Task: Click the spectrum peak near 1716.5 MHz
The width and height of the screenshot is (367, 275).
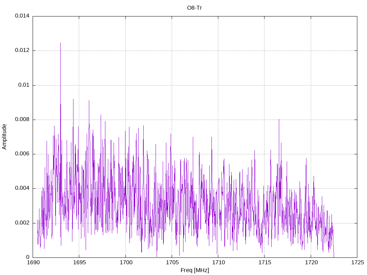Action: click(x=279, y=120)
